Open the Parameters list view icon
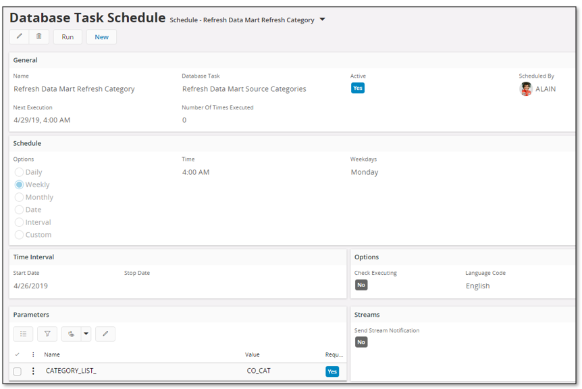The image size is (582, 389). pos(23,334)
